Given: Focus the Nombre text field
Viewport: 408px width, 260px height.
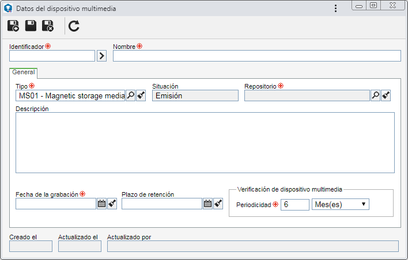Looking at the screenshot, I should 257,56.
